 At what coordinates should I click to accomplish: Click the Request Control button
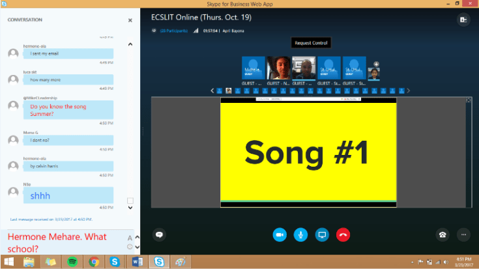(x=311, y=43)
